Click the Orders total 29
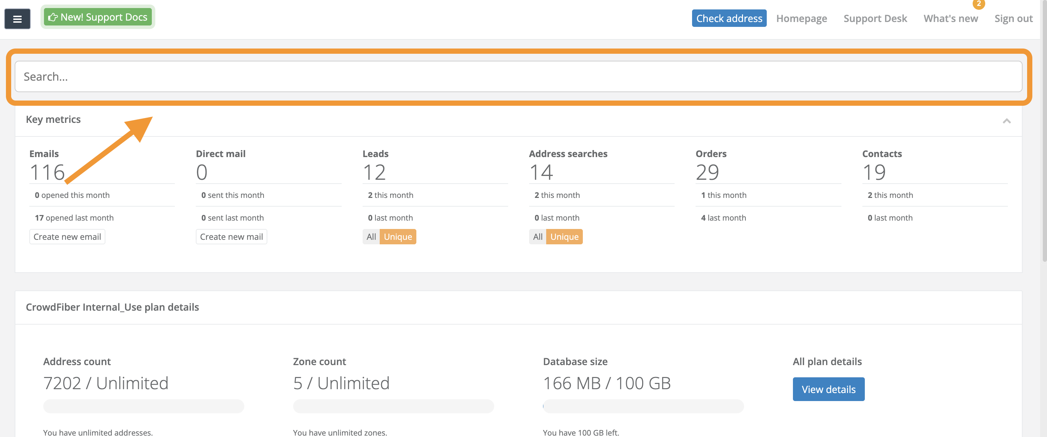Image resolution: width=1047 pixels, height=437 pixels. 707,172
